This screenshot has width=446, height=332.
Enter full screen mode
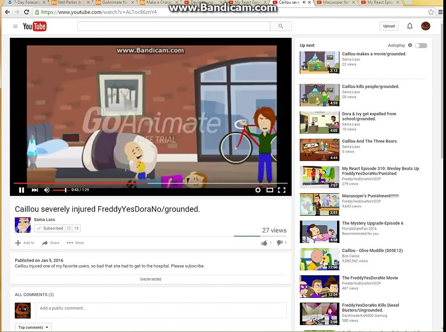282,190
